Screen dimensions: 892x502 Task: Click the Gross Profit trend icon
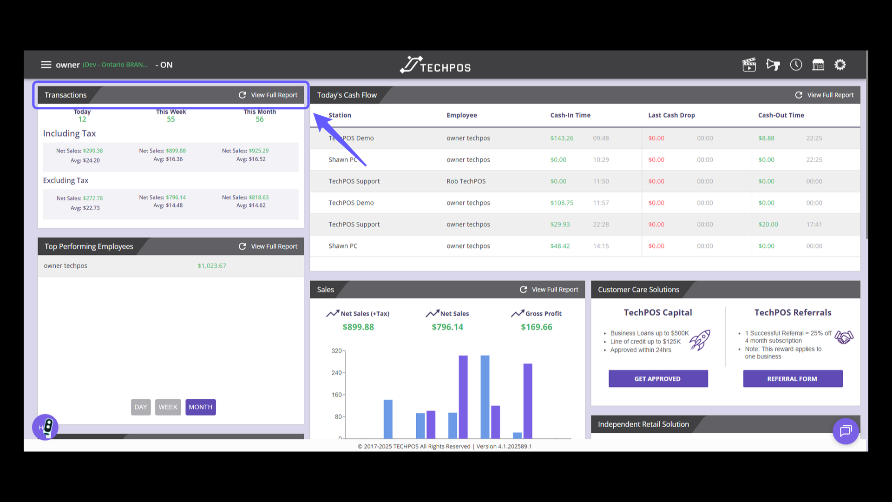[518, 314]
